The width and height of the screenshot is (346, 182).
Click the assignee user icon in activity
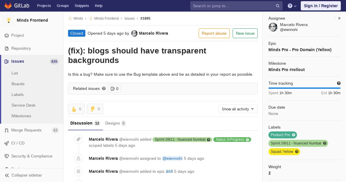[78, 158]
